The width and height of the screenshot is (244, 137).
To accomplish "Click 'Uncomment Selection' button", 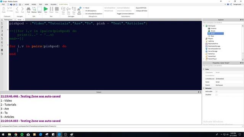I will click(124, 11).
